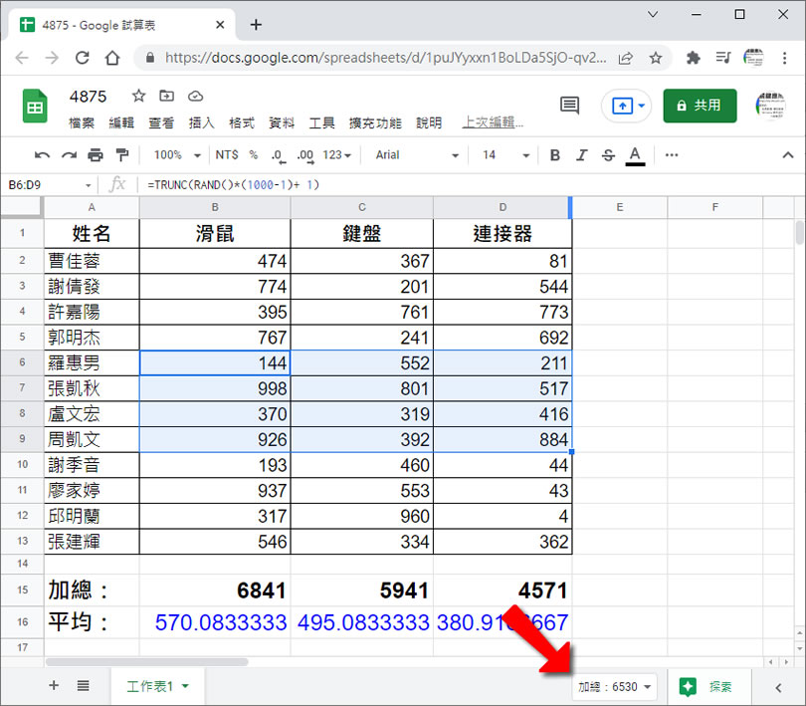Open the Google account avatar

(770, 106)
